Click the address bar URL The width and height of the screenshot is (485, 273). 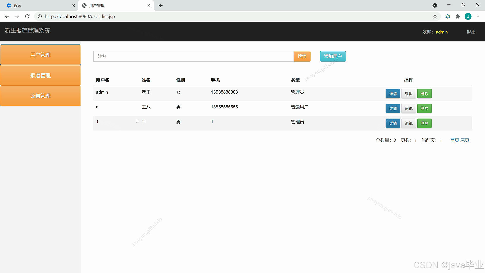pyautogui.click(x=80, y=16)
